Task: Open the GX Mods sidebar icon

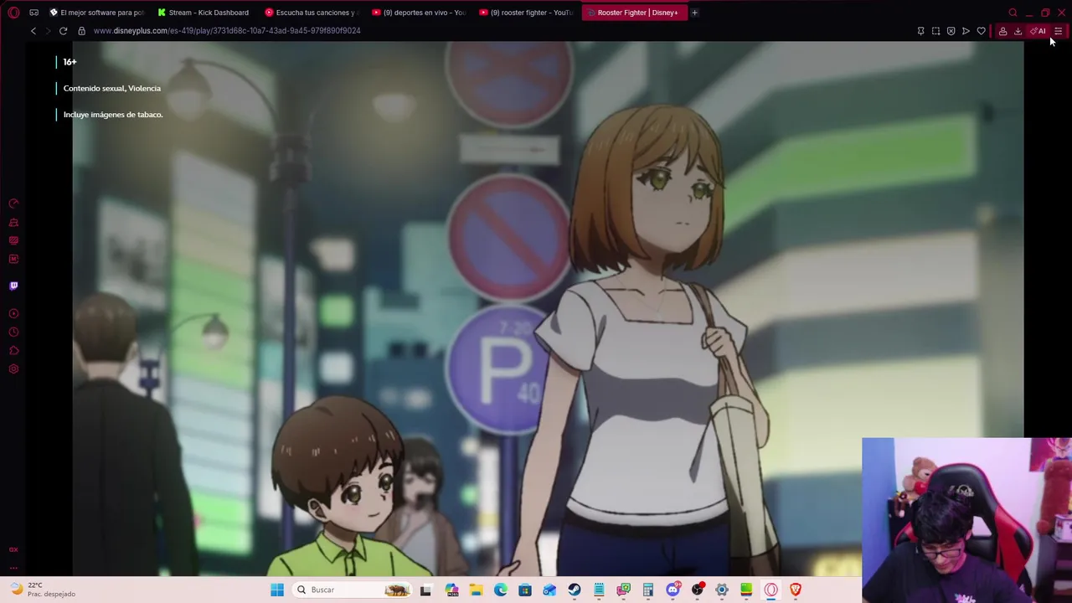Action: (x=13, y=240)
